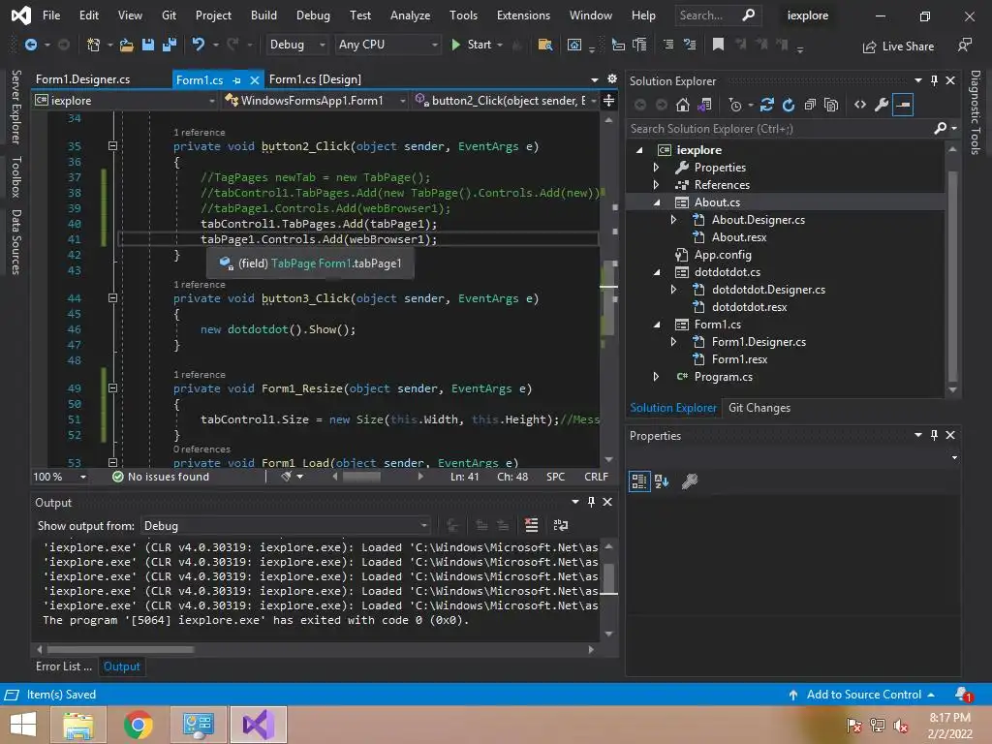Open Pending Changes Filter in Solution Explorer
The image size is (992, 744).
(x=737, y=105)
